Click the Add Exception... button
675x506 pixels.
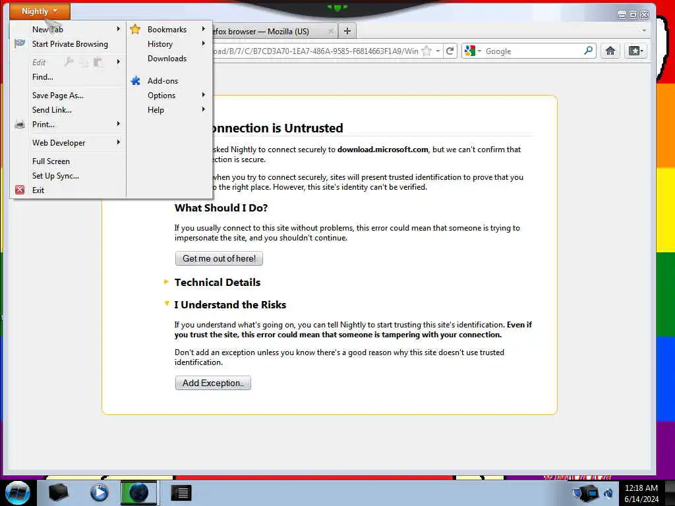[x=213, y=383]
